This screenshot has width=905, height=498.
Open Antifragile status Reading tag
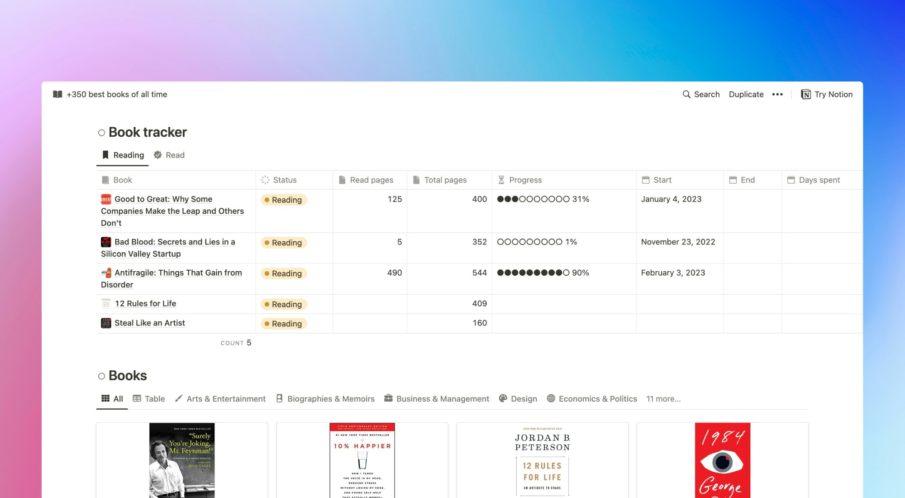pos(284,273)
